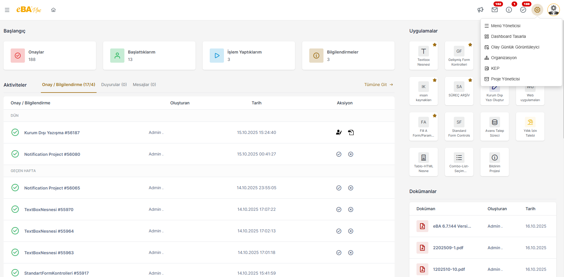The width and height of the screenshot is (564, 277).
Task: Select Menü Yöneticisi from settings menu
Action: (505, 26)
